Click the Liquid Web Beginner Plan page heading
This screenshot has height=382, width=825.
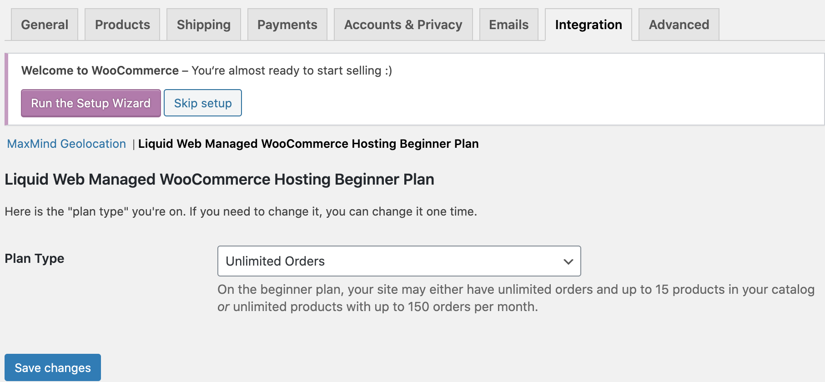click(219, 179)
